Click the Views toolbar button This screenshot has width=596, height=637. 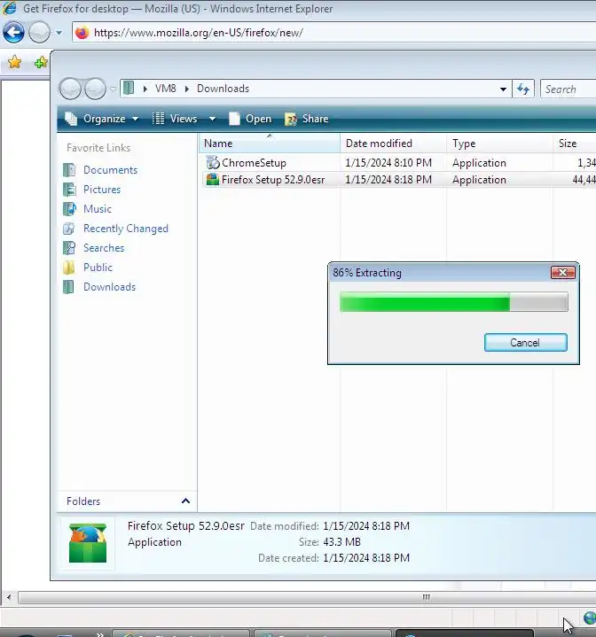pyautogui.click(x=175, y=119)
